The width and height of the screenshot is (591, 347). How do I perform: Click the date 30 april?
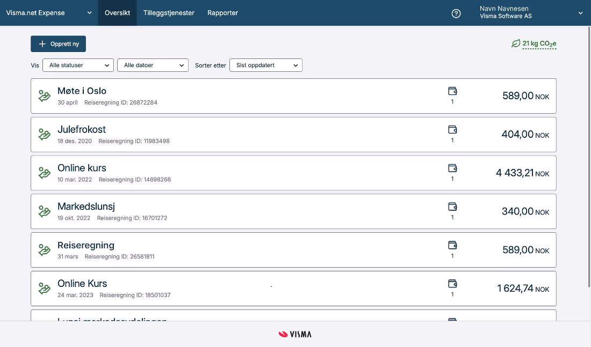coord(68,102)
